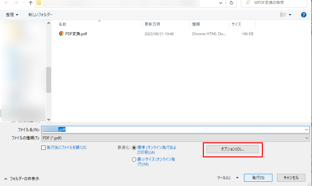Open the ツール(L) menu
Viewport: 312px width, 186px height.
pos(228,178)
